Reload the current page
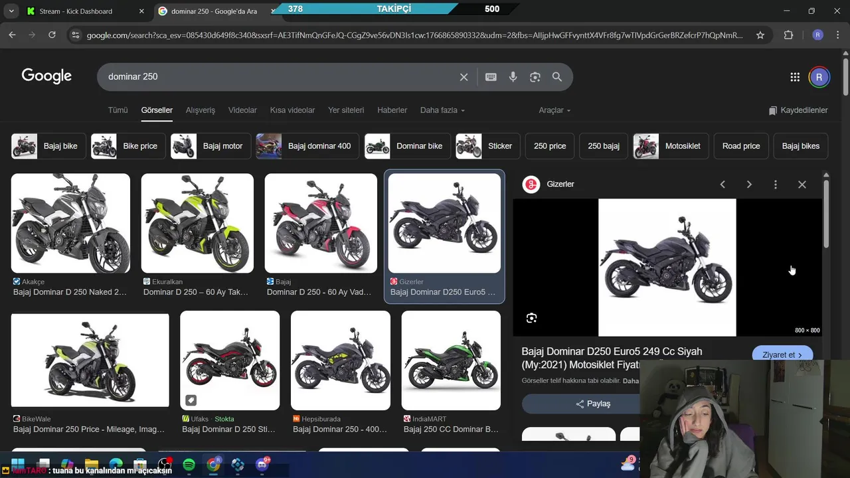850x478 pixels. click(52, 35)
